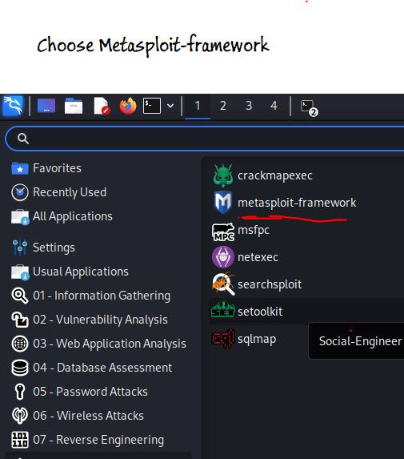
Task: Select 03 - Web Application Analysis category
Action: [99, 344]
